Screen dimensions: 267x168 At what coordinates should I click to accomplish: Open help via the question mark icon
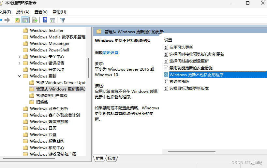click(x=45, y=20)
